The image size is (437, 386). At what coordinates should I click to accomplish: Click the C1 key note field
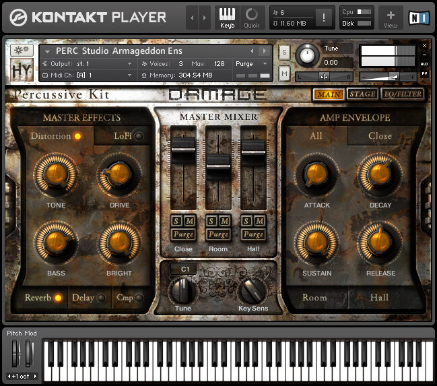click(184, 269)
